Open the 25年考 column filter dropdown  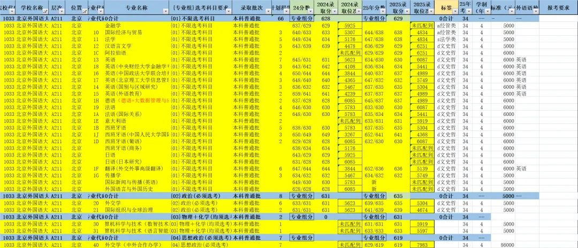[469, 12]
